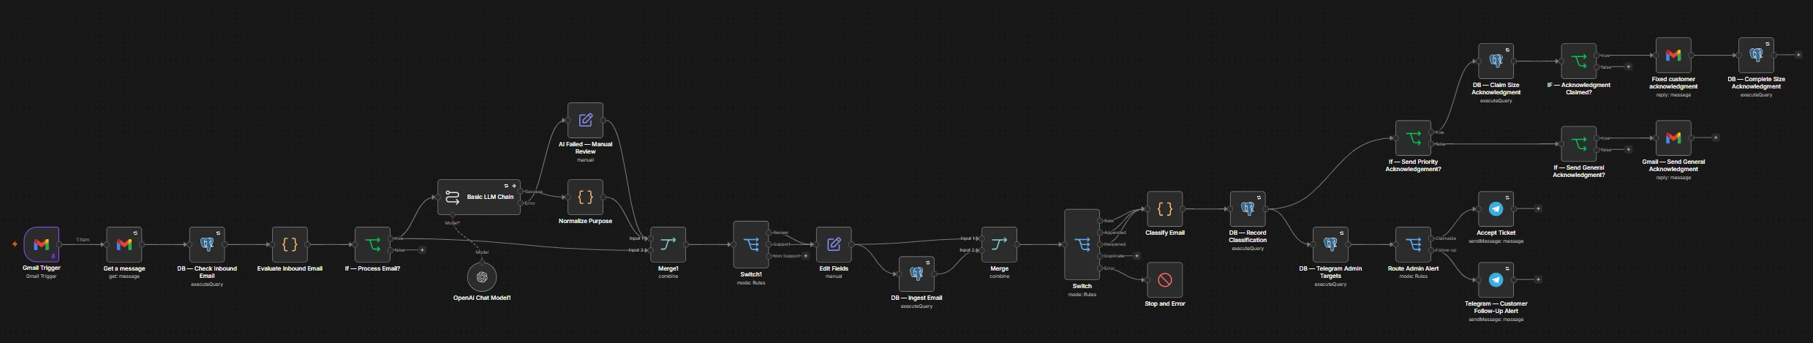This screenshot has height=343, width=1813.
Task: Open the Evaluate Inbound Email code node
Action: tap(290, 244)
